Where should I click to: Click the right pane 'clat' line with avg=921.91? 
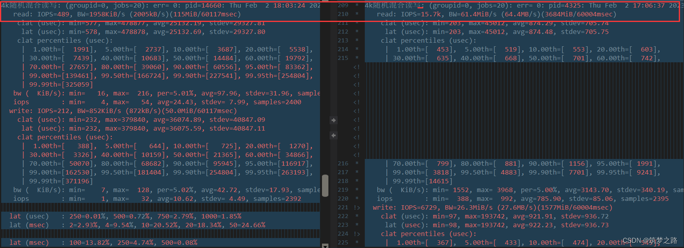click(495, 216)
